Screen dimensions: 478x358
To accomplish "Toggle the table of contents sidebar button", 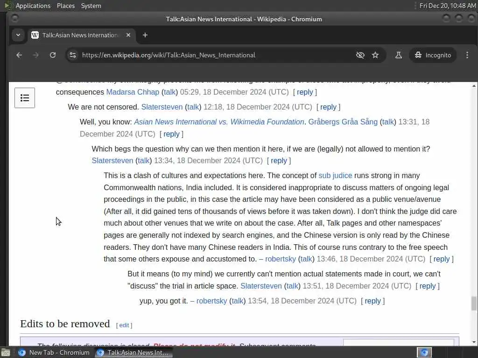I will (x=25, y=98).
